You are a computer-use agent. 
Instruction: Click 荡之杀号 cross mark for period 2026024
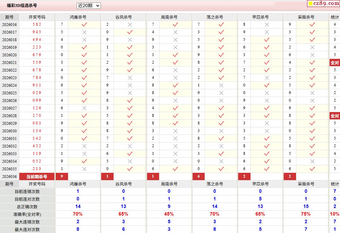[221, 85]
